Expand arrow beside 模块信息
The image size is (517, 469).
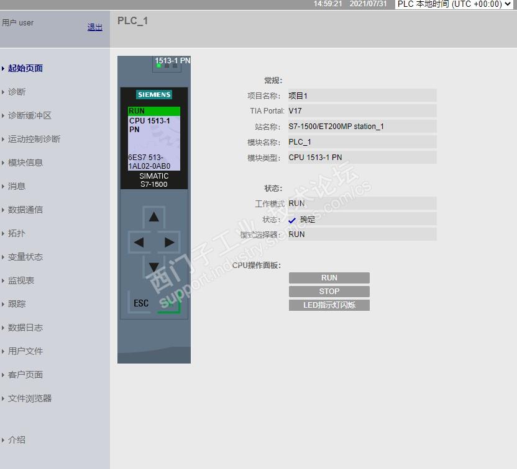click(3, 163)
